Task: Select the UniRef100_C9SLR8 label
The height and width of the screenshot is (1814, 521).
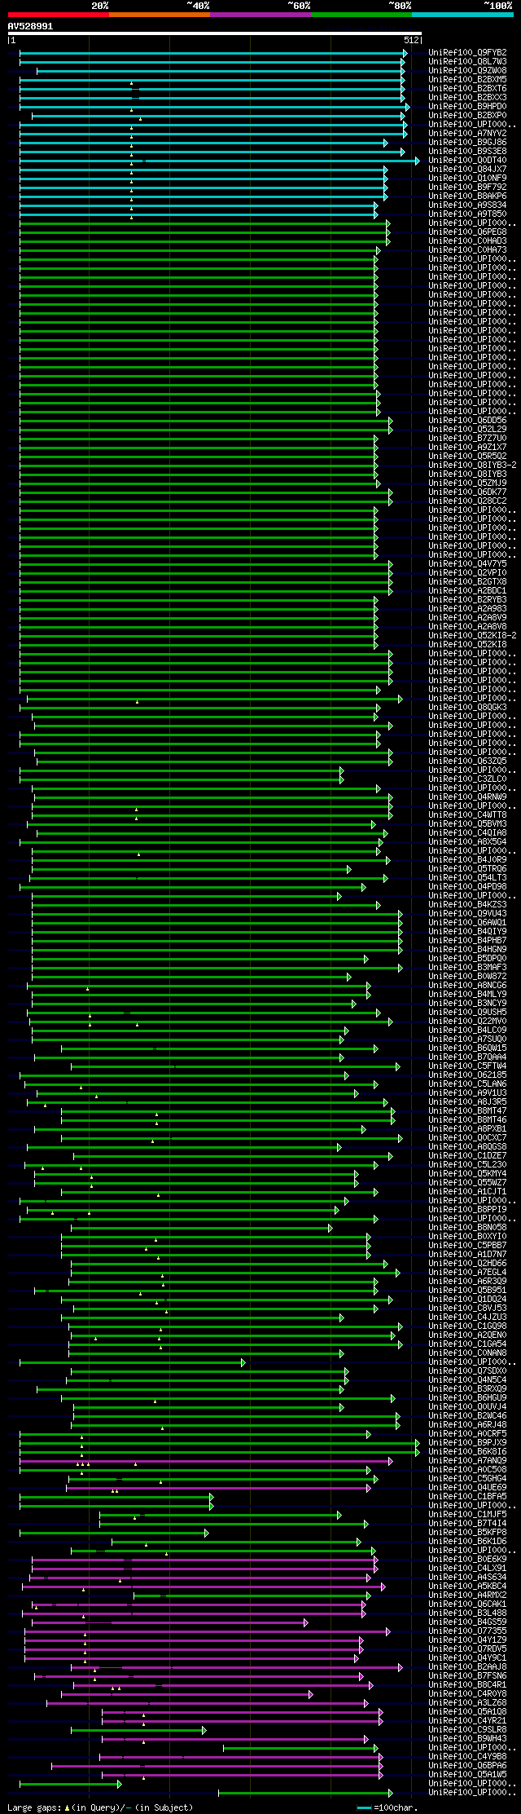Action: tap(467, 1730)
